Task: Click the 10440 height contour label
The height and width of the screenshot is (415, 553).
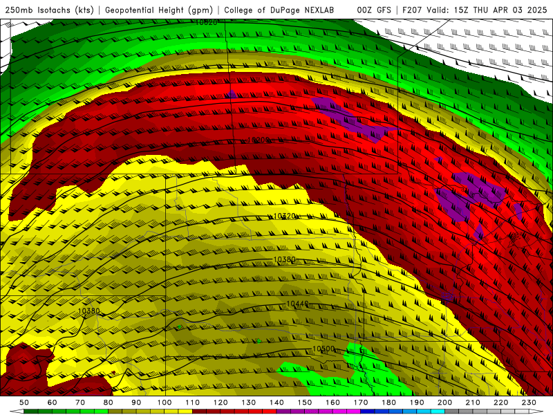Action: 298,304
